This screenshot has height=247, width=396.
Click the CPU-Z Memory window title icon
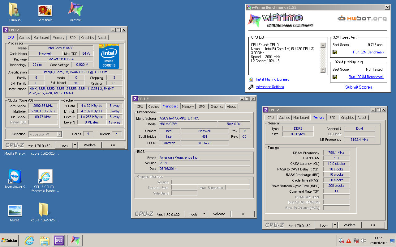click(x=265, y=110)
